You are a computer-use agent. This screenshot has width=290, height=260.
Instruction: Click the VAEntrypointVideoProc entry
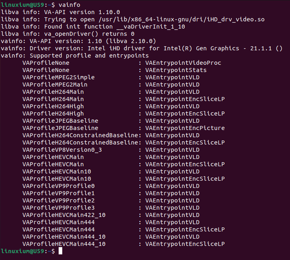tap(183, 63)
